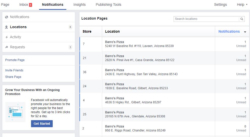Click the Requests count badge 3
The image size is (250, 137).
(70, 47)
